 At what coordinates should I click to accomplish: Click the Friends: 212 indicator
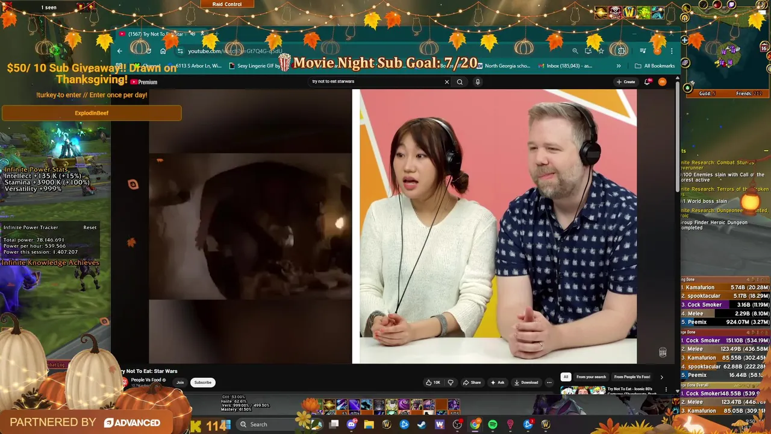749,93
